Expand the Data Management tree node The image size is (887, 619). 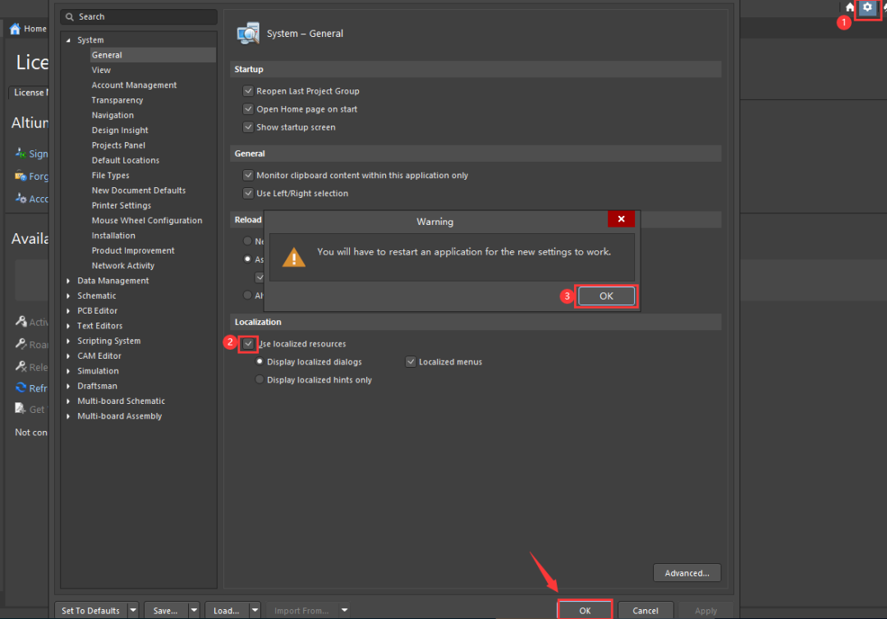pos(69,281)
